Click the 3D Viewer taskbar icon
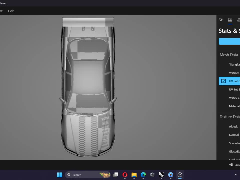Screen dimensions: 240x180 180,175
